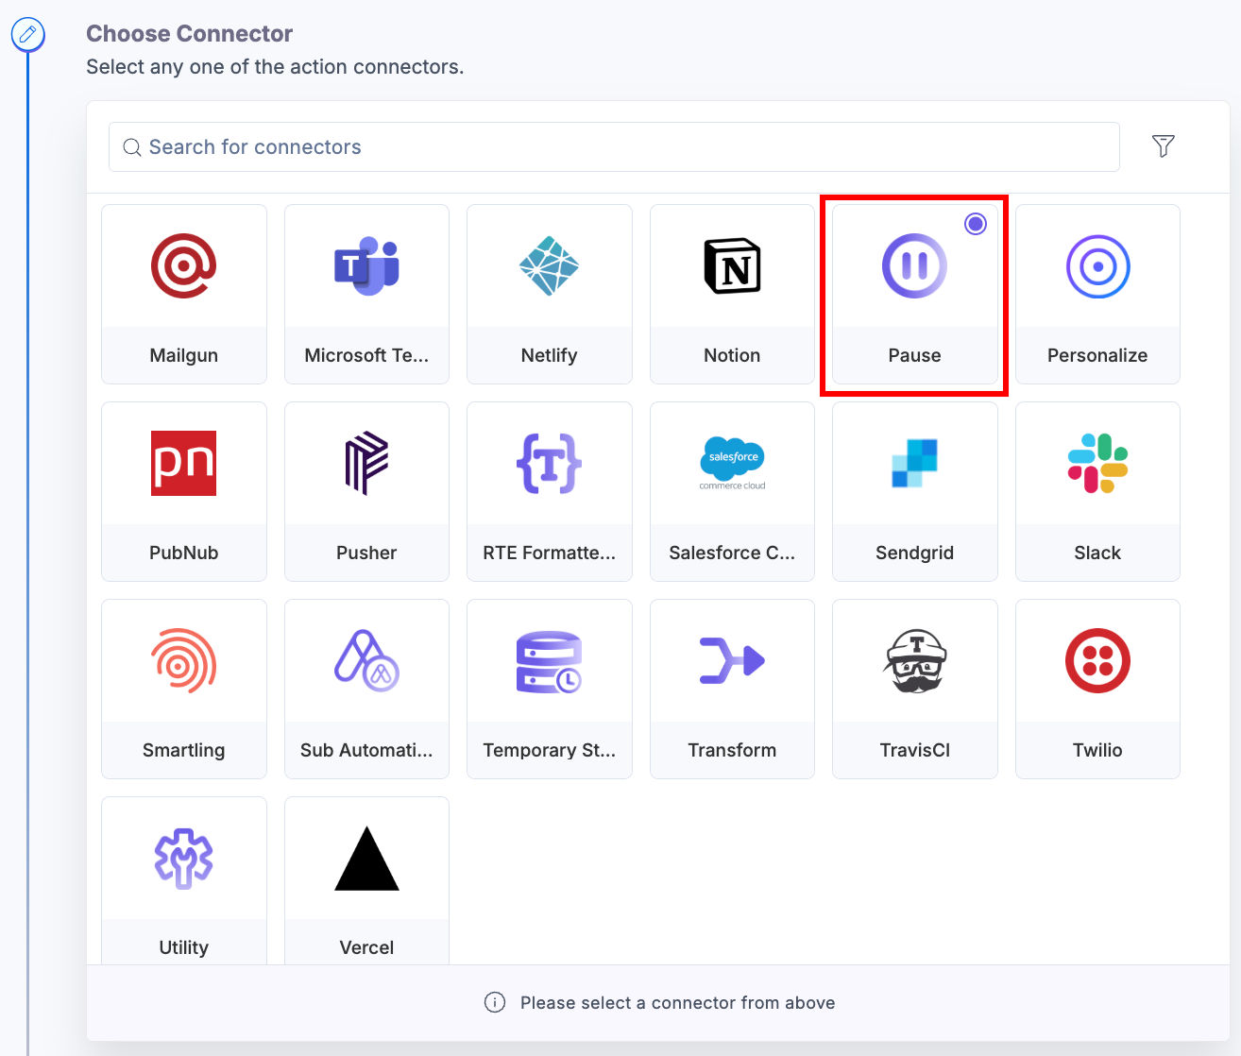Select the Utility connector icon
1241x1056 pixels.
[183, 859]
